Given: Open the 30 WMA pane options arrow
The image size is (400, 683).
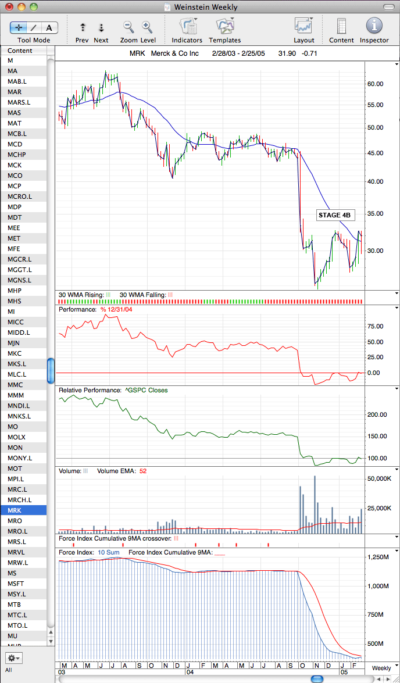Looking at the screenshot, I should tap(396, 294).
